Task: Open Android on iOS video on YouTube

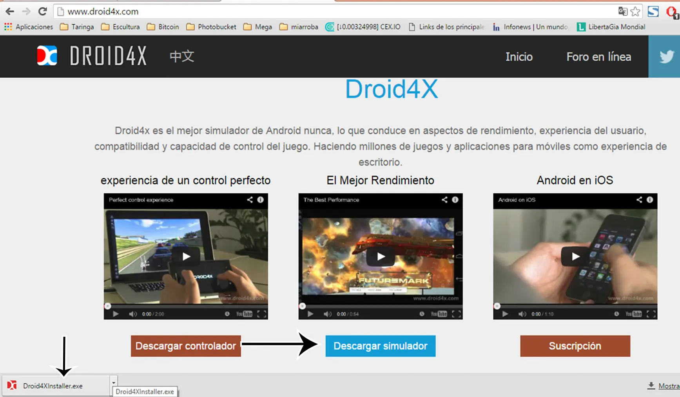Action: 634,314
